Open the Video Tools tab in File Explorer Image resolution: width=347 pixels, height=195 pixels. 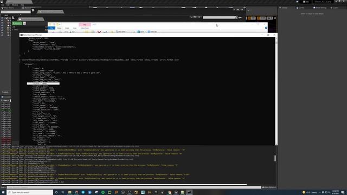tap(85, 28)
